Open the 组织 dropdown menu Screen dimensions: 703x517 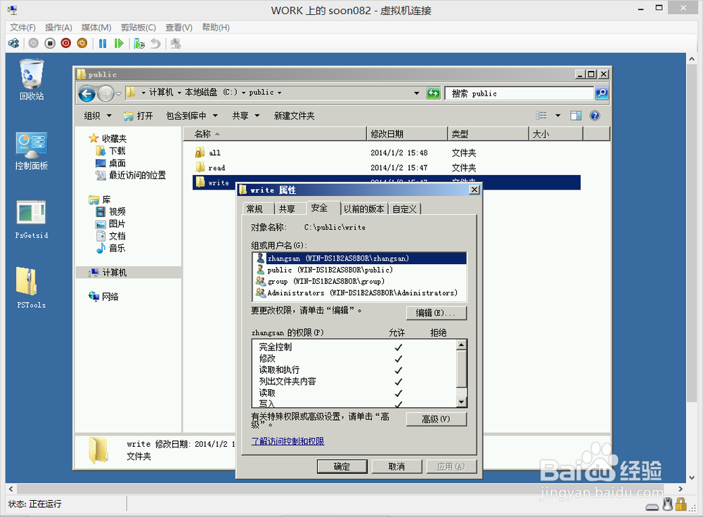coord(98,116)
